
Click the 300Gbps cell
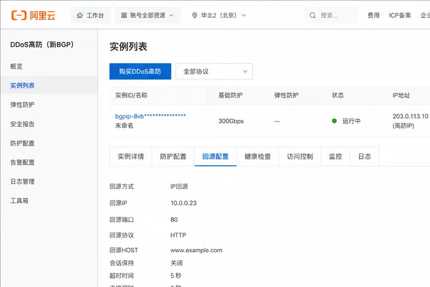(x=231, y=121)
